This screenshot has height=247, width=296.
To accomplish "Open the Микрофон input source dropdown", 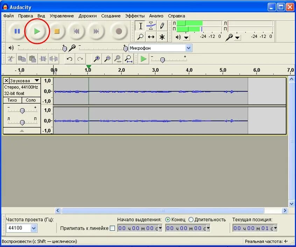I will coord(188,48).
